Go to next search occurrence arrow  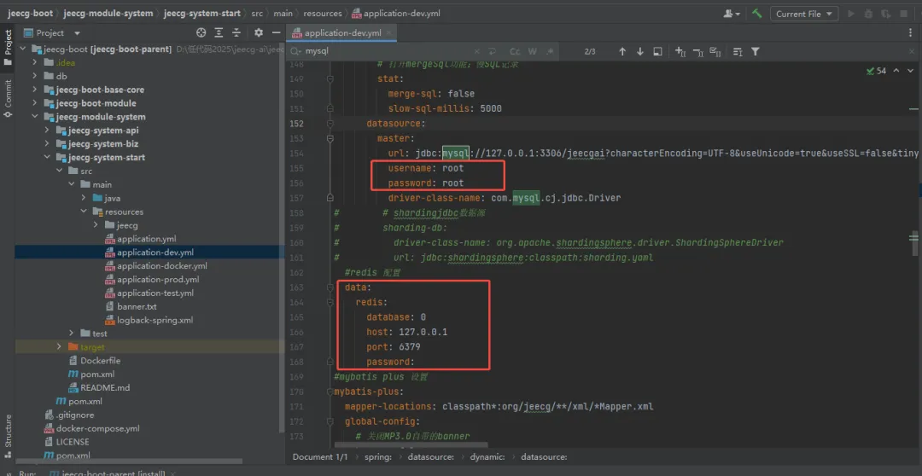(x=639, y=52)
